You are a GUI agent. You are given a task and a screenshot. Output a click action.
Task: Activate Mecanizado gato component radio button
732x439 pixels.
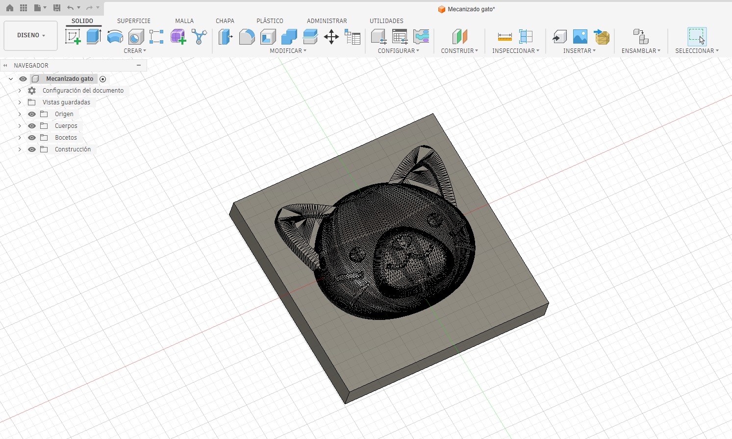coord(102,79)
